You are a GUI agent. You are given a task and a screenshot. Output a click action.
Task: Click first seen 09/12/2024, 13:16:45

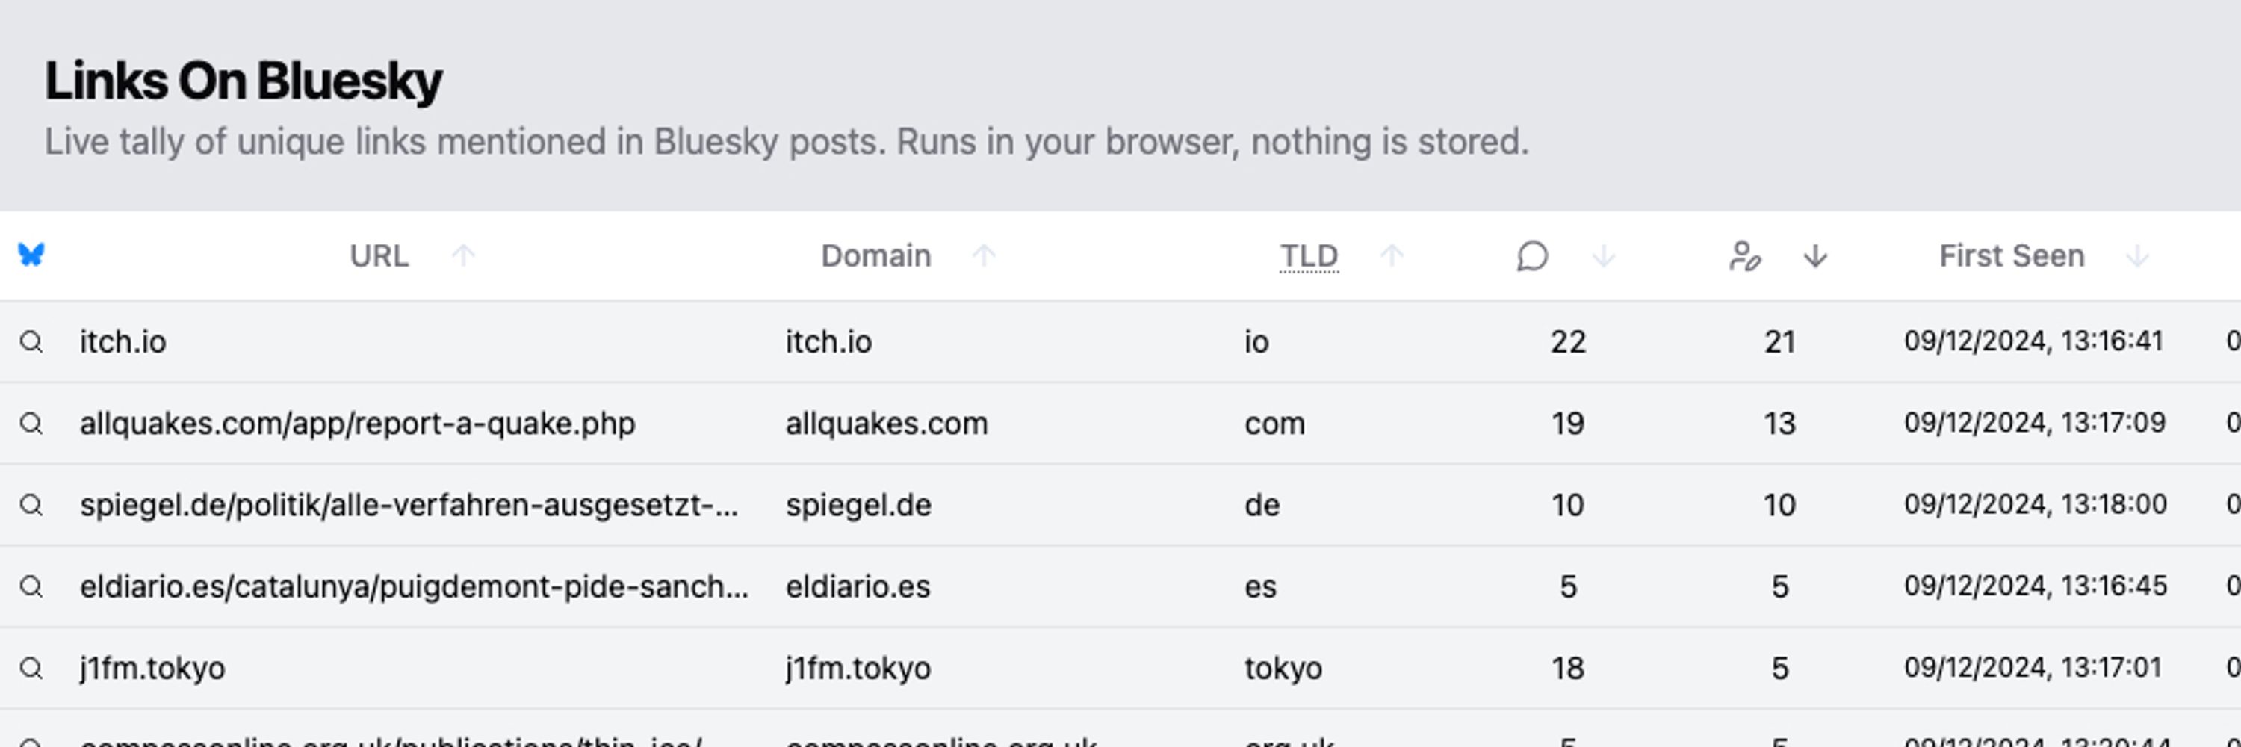coord(2035,586)
